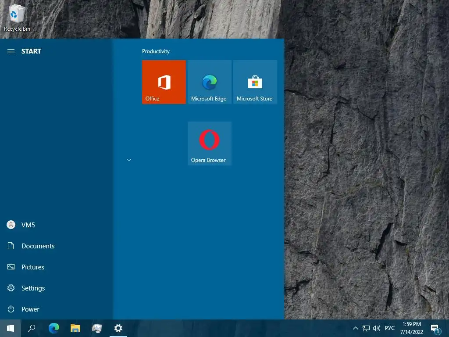Open taskbar search magnifier
The width and height of the screenshot is (449, 337).
[32, 328]
